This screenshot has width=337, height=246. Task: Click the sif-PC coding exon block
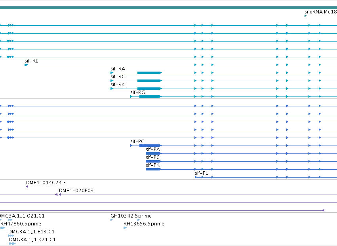point(153,161)
